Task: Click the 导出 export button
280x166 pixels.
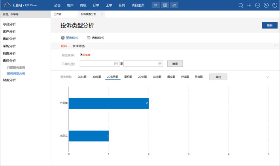Action: 218,77
